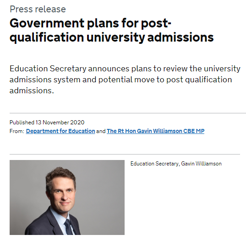The height and width of the screenshot is (240, 246).
Task: Click the words university admissions in headline
Action: 150,37
